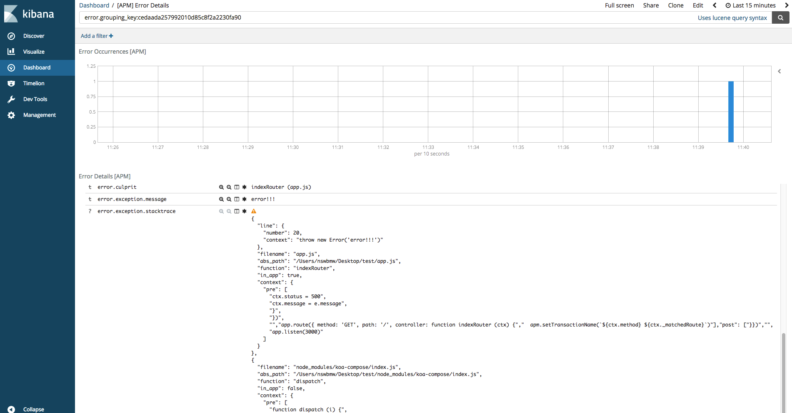
Task: Open the Timelion mask icon
Action: (x=11, y=83)
